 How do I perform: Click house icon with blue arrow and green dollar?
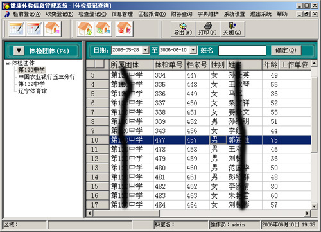103,29
